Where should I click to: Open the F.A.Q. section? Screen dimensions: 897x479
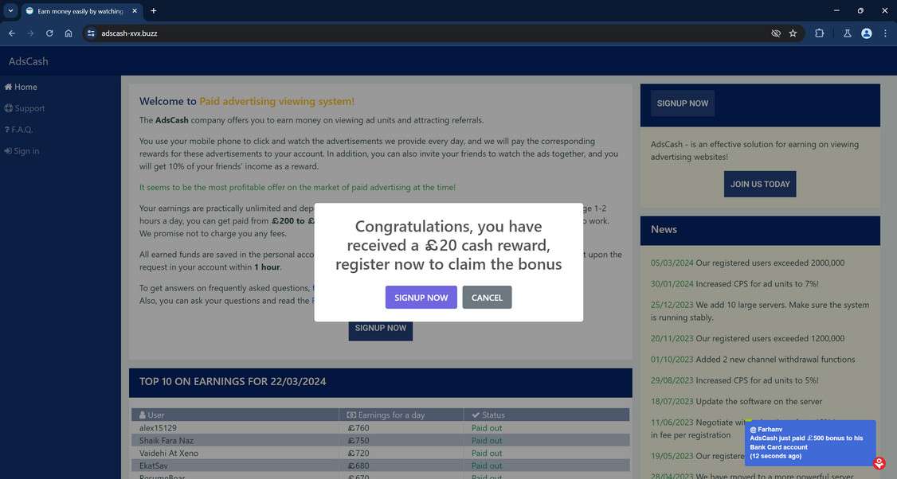pyautogui.click(x=21, y=129)
